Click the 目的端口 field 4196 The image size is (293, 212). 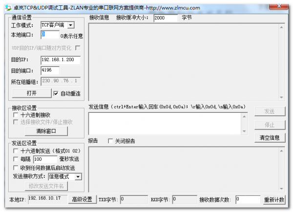[50, 70]
